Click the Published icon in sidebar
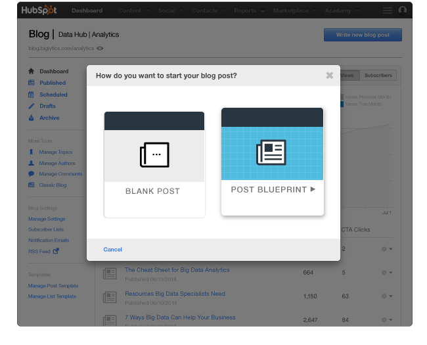Screen dimensions: 427x345 click(x=32, y=83)
